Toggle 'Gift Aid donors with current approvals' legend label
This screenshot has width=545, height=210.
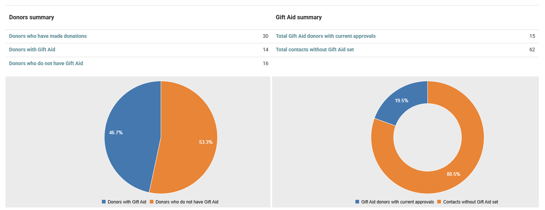397,202
